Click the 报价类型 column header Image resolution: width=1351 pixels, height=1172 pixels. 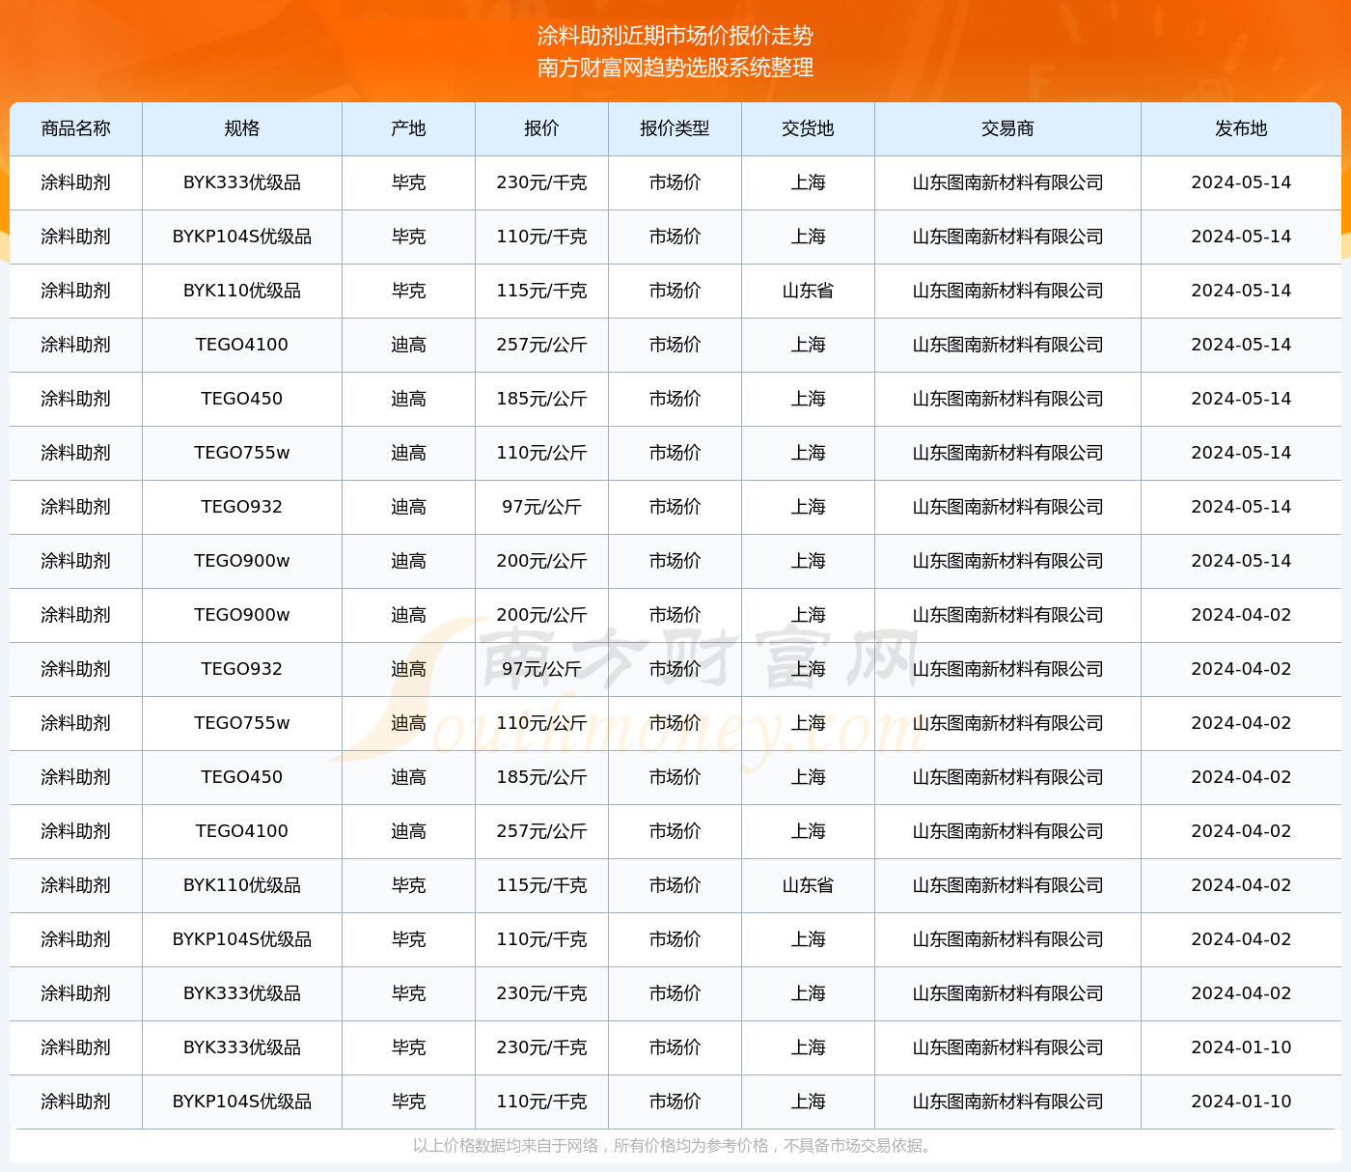pos(675,128)
